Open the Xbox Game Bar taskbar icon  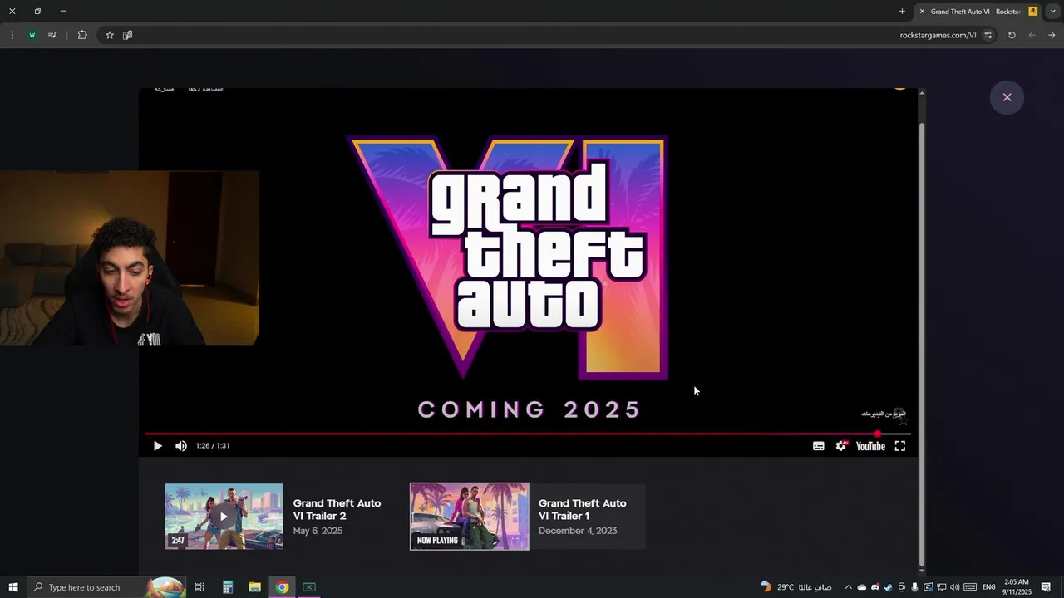pyautogui.click(x=309, y=587)
